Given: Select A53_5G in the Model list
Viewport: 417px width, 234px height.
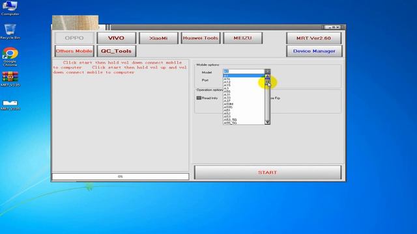Looking at the screenshot, I should point(244,120).
